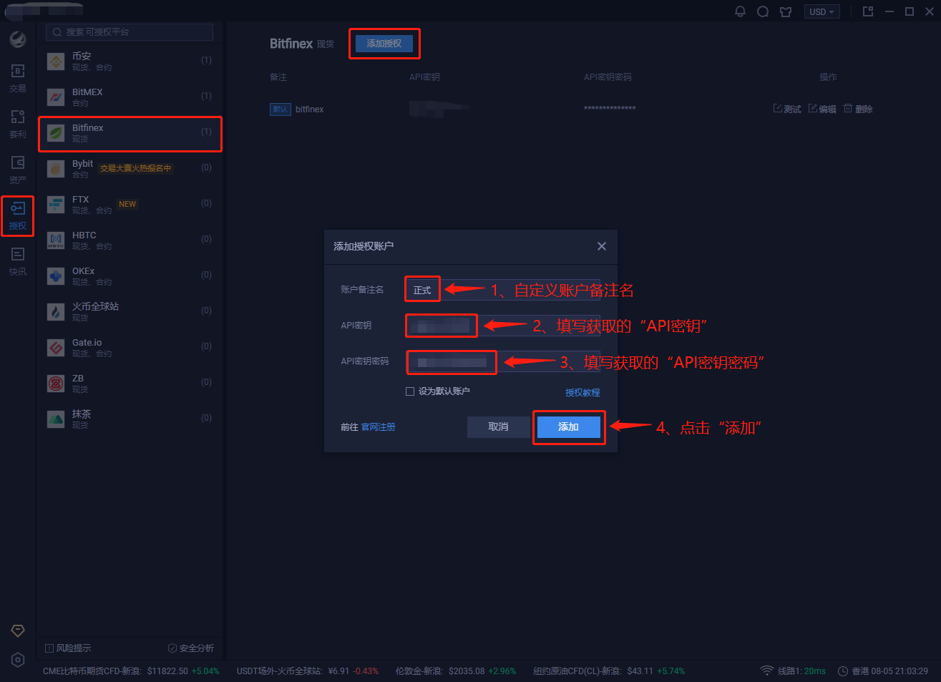Image resolution: width=941 pixels, height=682 pixels.
Task: Click 伦敦金 ticker in status bar
Action: click(455, 671)
